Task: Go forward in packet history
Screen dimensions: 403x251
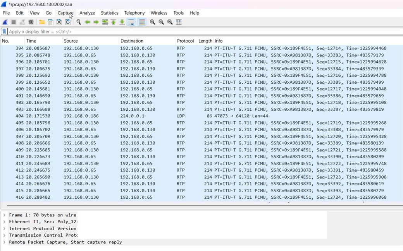Action: click(x=96, y=22)
